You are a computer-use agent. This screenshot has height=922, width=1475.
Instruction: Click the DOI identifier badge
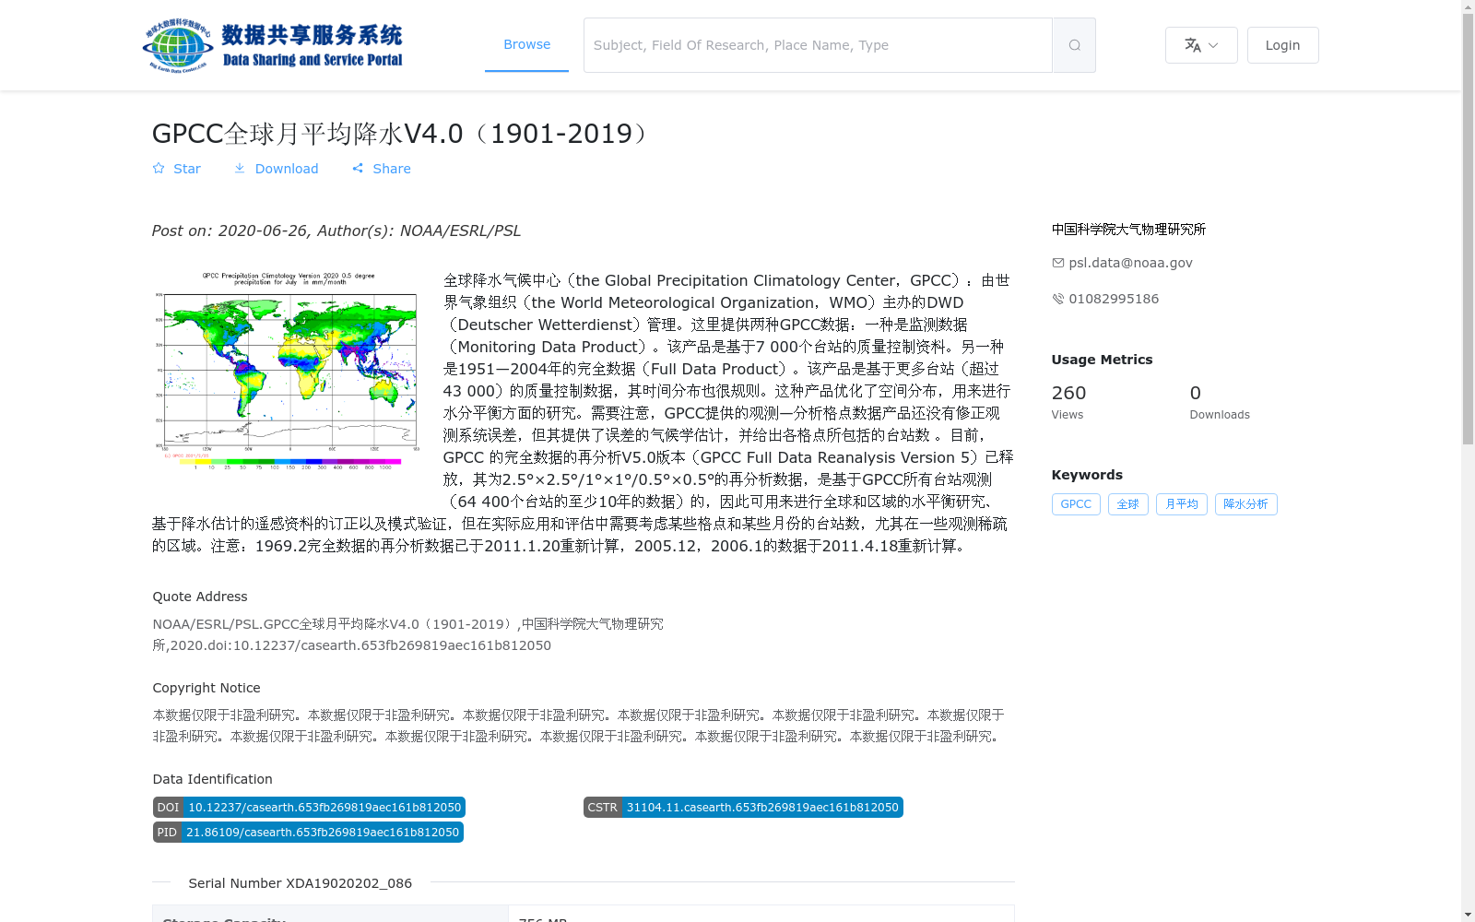pyautogui.click(x=309, y=808)
